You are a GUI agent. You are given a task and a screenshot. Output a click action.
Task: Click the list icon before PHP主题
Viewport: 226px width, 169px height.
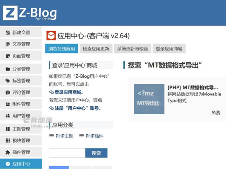coord(52,136)
